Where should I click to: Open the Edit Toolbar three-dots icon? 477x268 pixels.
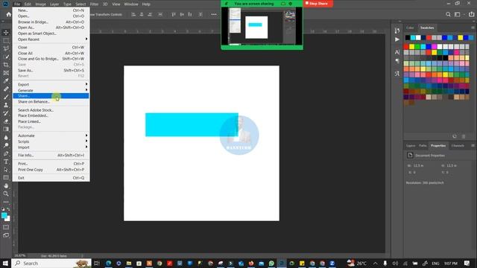6,202
